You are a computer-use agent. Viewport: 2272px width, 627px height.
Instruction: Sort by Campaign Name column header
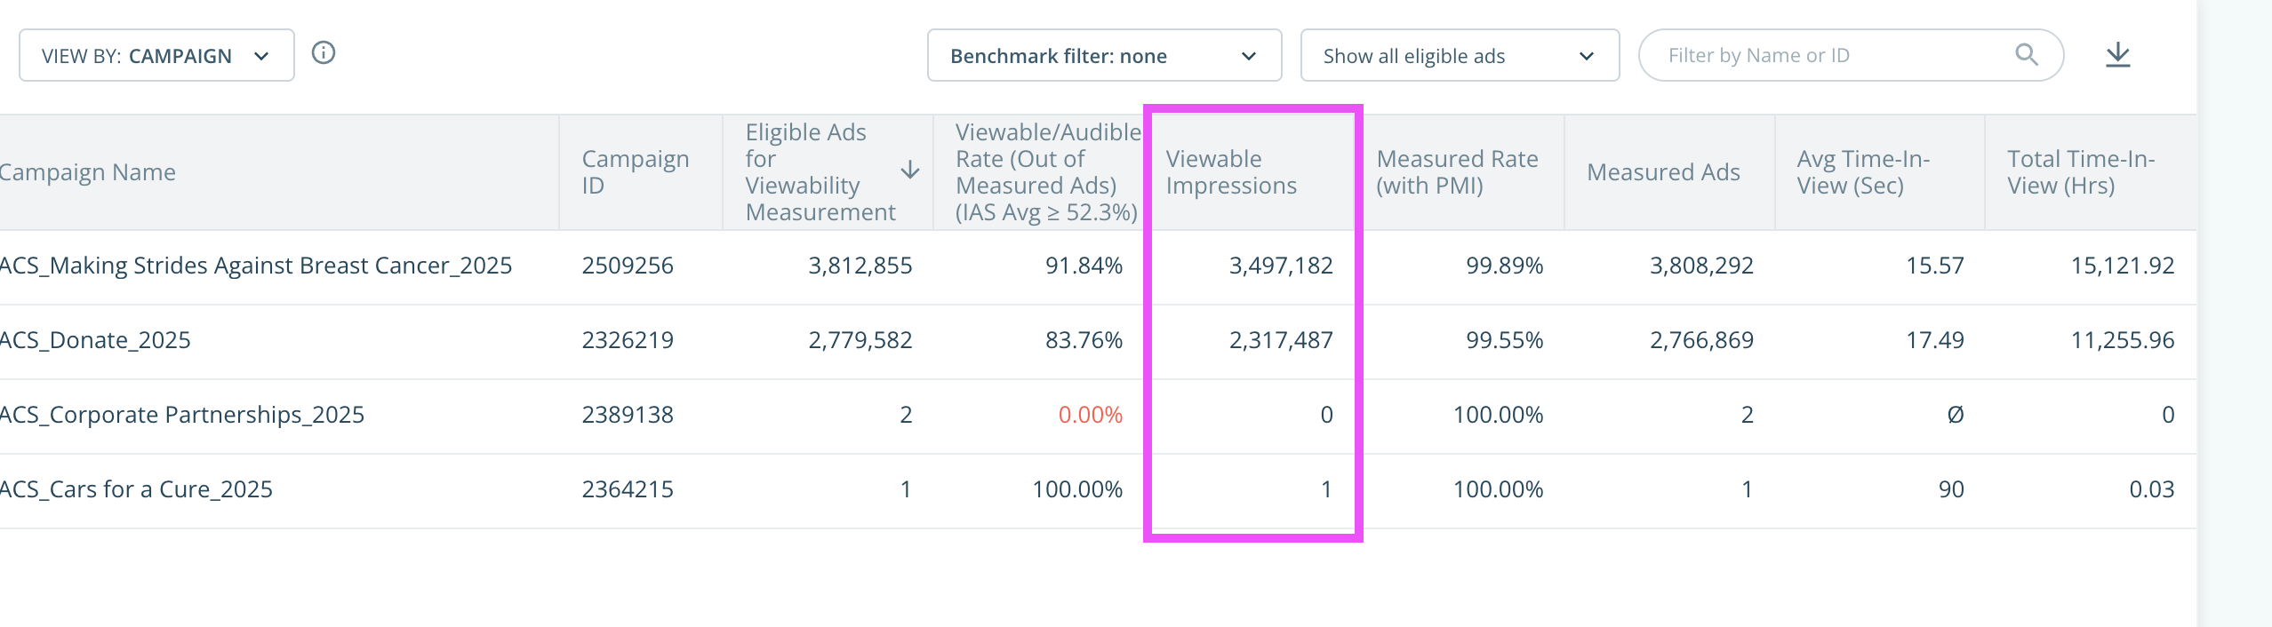pyautogui.click(x=87, y=172)
